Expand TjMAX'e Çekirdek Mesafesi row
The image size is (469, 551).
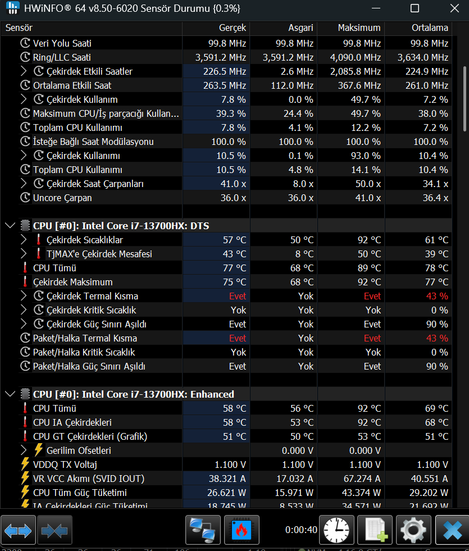[24, 254]
